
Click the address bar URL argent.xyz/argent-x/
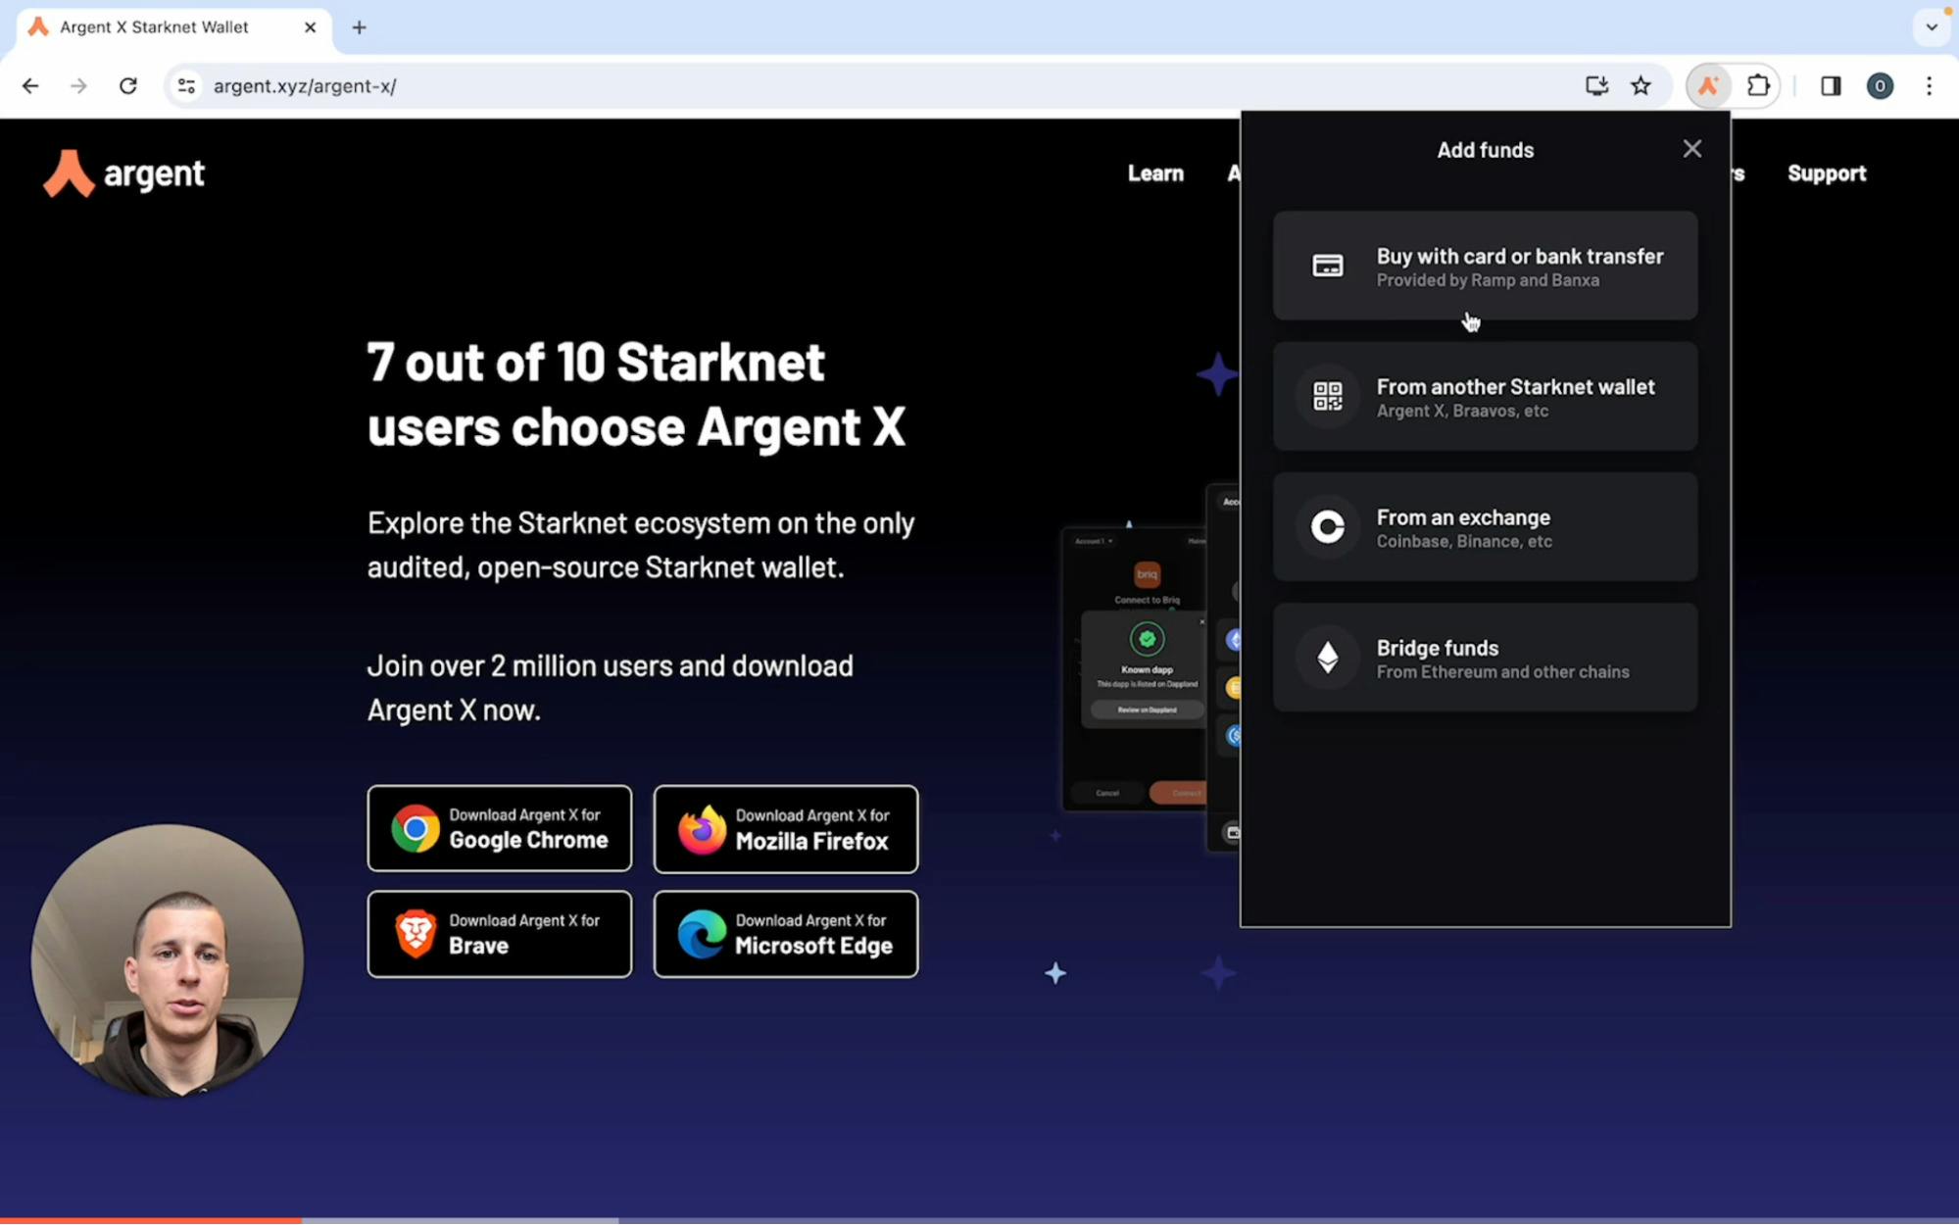point(305,86)
